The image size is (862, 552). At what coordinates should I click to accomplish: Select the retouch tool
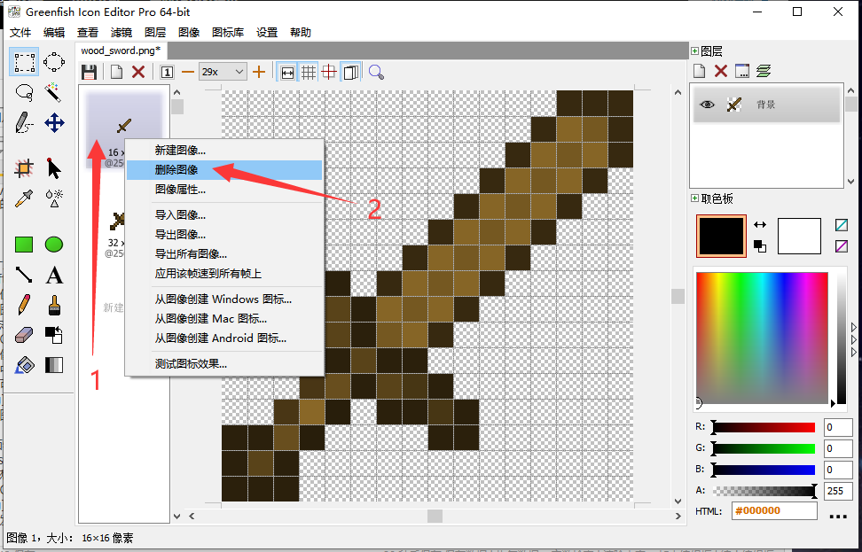54,198
